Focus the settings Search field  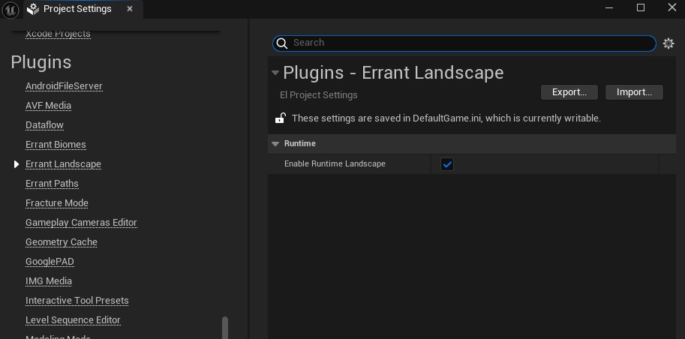pos(464,43)
